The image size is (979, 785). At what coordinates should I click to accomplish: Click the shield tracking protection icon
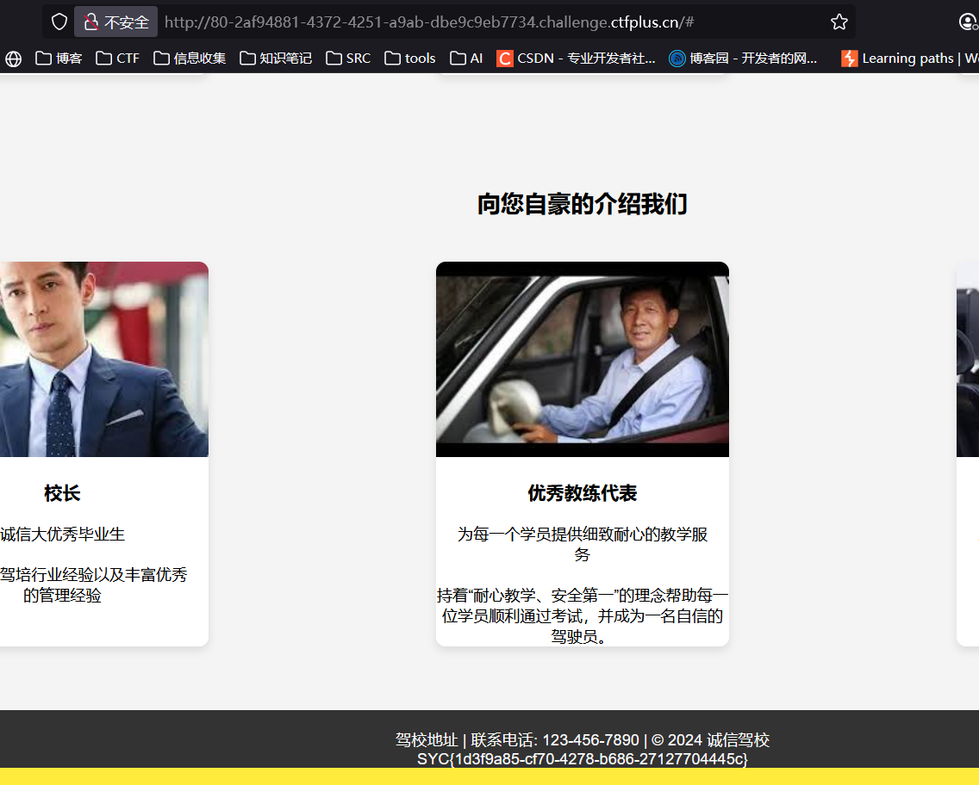(59, 22)
